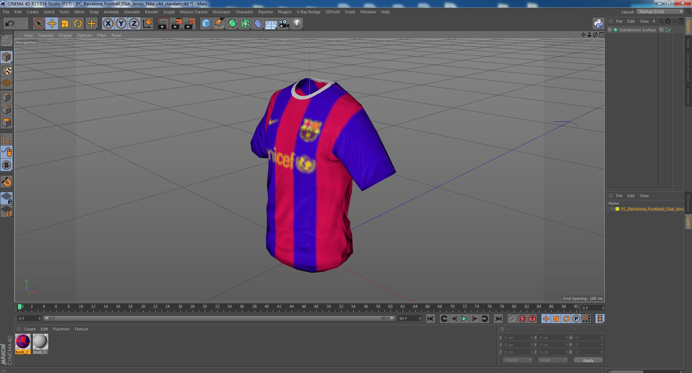The height and width of the screenshot is (373, 692).
Task: Open the deformer objects icon
Action: (x=258, y=24)
